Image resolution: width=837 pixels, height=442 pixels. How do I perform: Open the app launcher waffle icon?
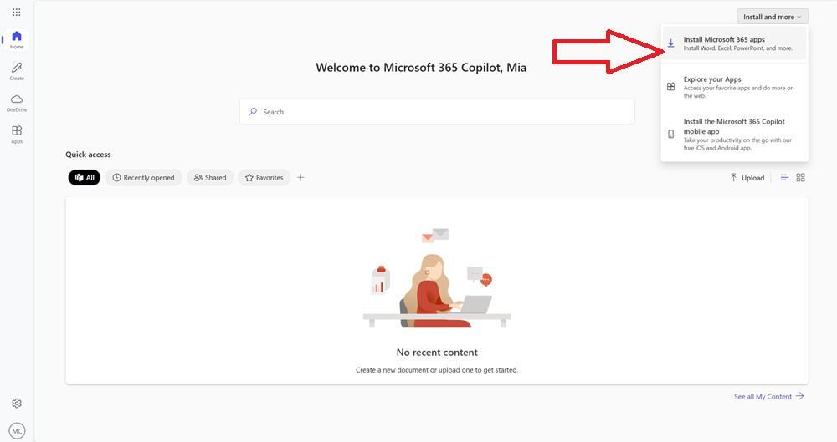coord(17,13)
